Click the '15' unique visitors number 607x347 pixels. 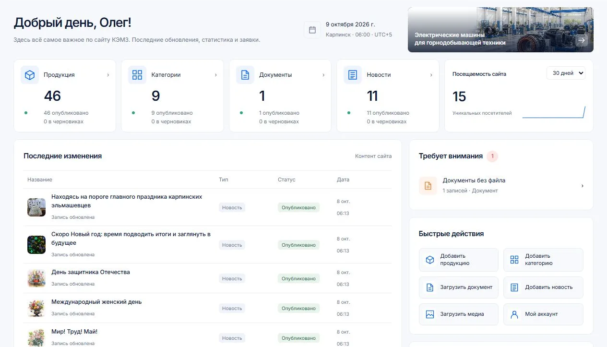point(459,96)
